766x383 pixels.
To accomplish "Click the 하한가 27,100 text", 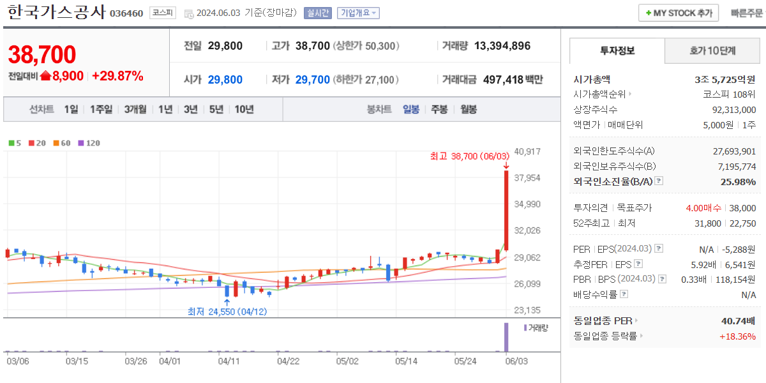I will pyautogui.click(x=366, y=80).
